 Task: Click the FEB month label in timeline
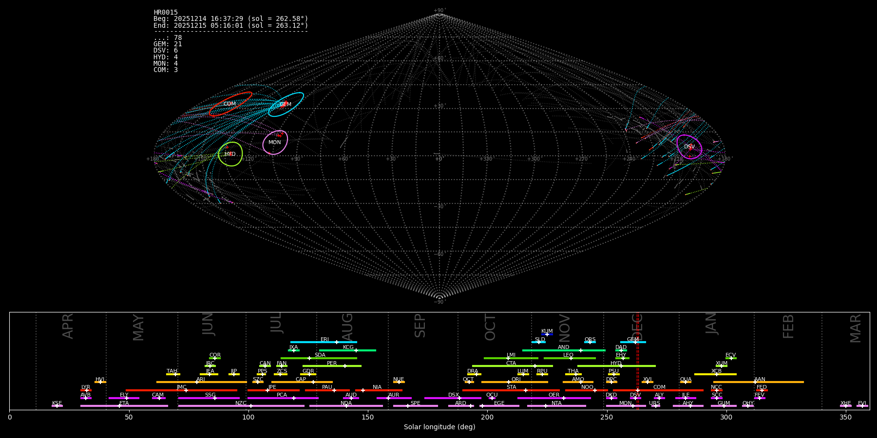coord(788,327)
